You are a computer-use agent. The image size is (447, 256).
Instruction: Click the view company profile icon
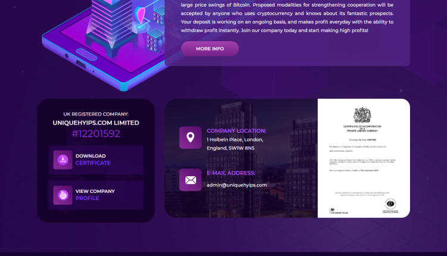63,195
